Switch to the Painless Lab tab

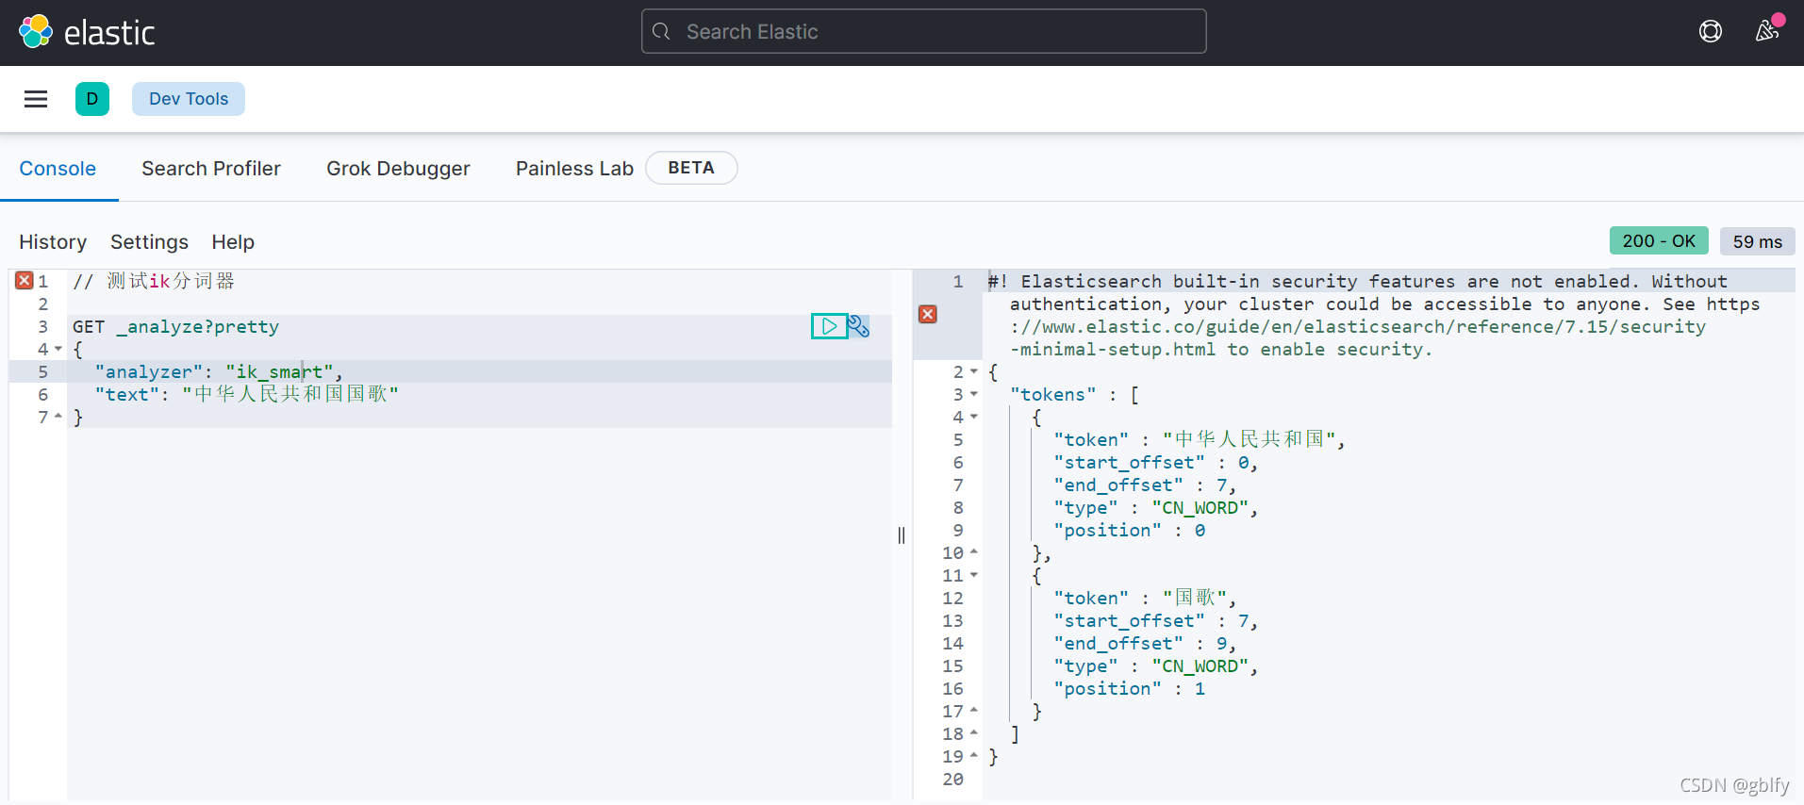click(574, 169)
